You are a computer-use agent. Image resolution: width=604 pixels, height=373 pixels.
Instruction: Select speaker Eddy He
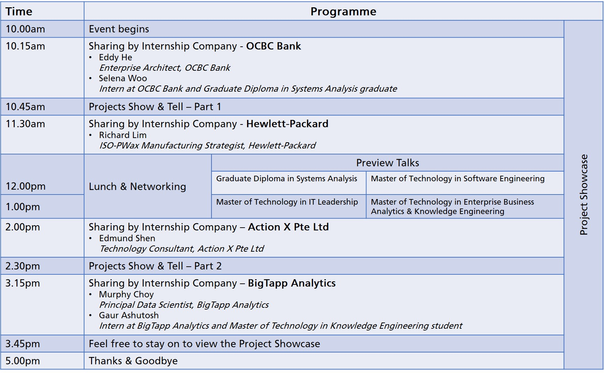pos(115,57)
